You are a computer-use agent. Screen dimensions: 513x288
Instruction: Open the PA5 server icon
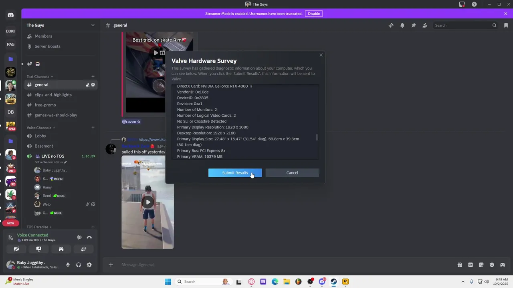[x=11, y=44]
